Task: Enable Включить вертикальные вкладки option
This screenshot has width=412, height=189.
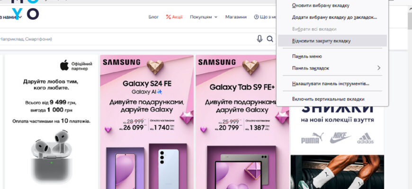Action: (328, 99)
